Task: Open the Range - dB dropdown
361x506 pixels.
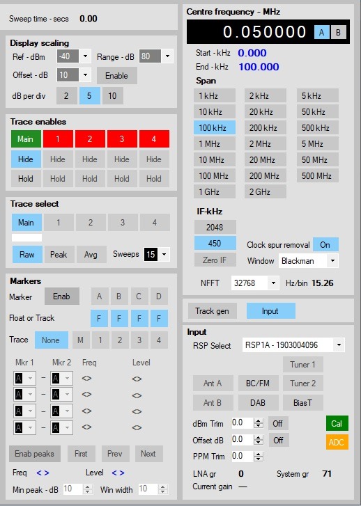Action: click(x=167, y=56)
